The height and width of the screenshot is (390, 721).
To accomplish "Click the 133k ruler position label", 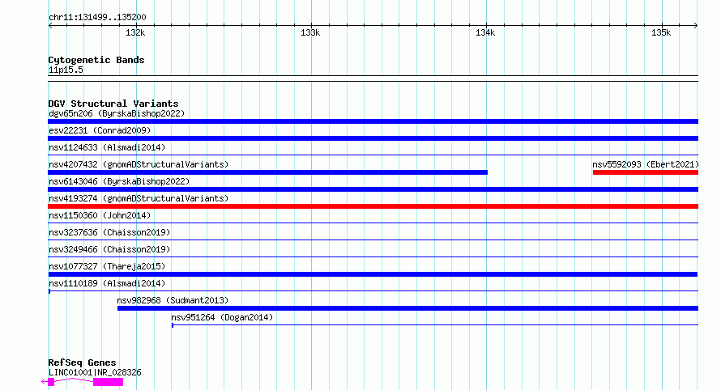I will click(x=310, y=32).
